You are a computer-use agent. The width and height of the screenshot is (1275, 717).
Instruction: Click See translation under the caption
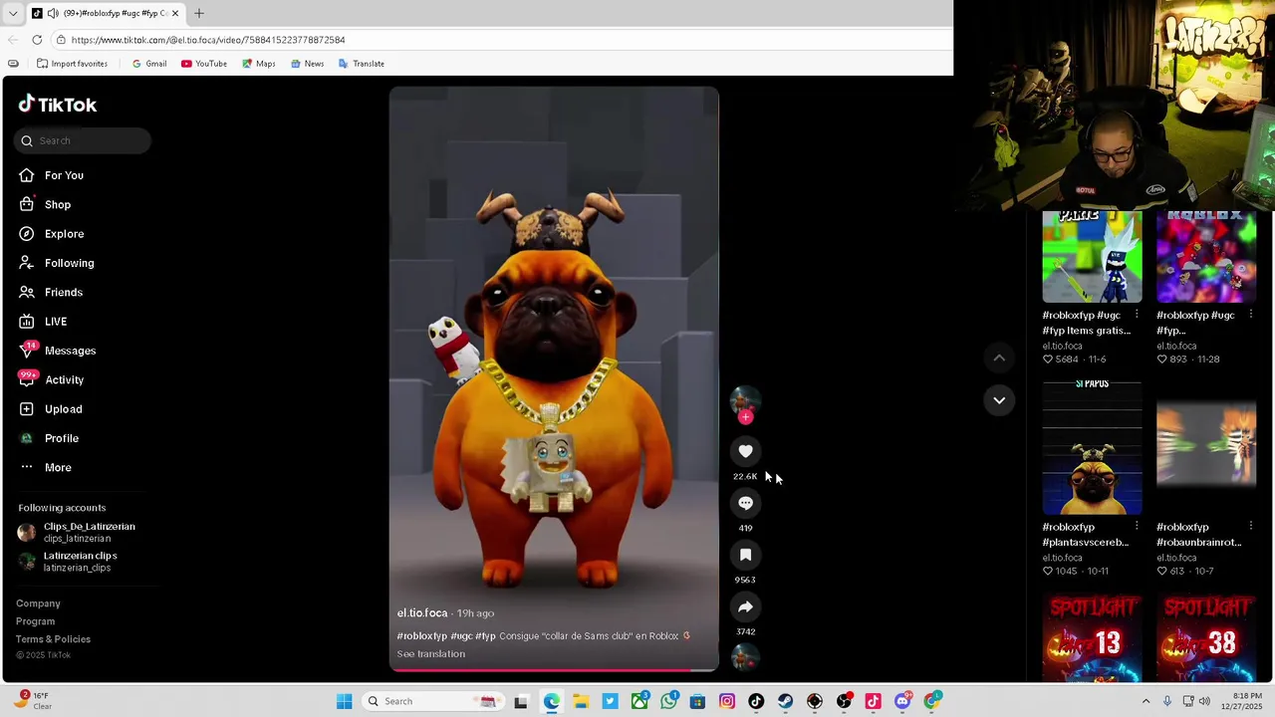tap(431, 654)
